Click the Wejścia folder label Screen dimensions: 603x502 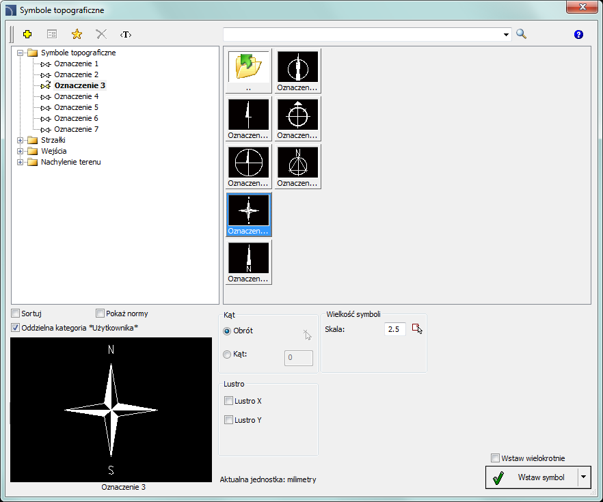54,152
